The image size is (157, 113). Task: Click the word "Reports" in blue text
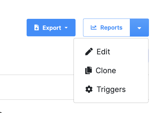(111, 28)
